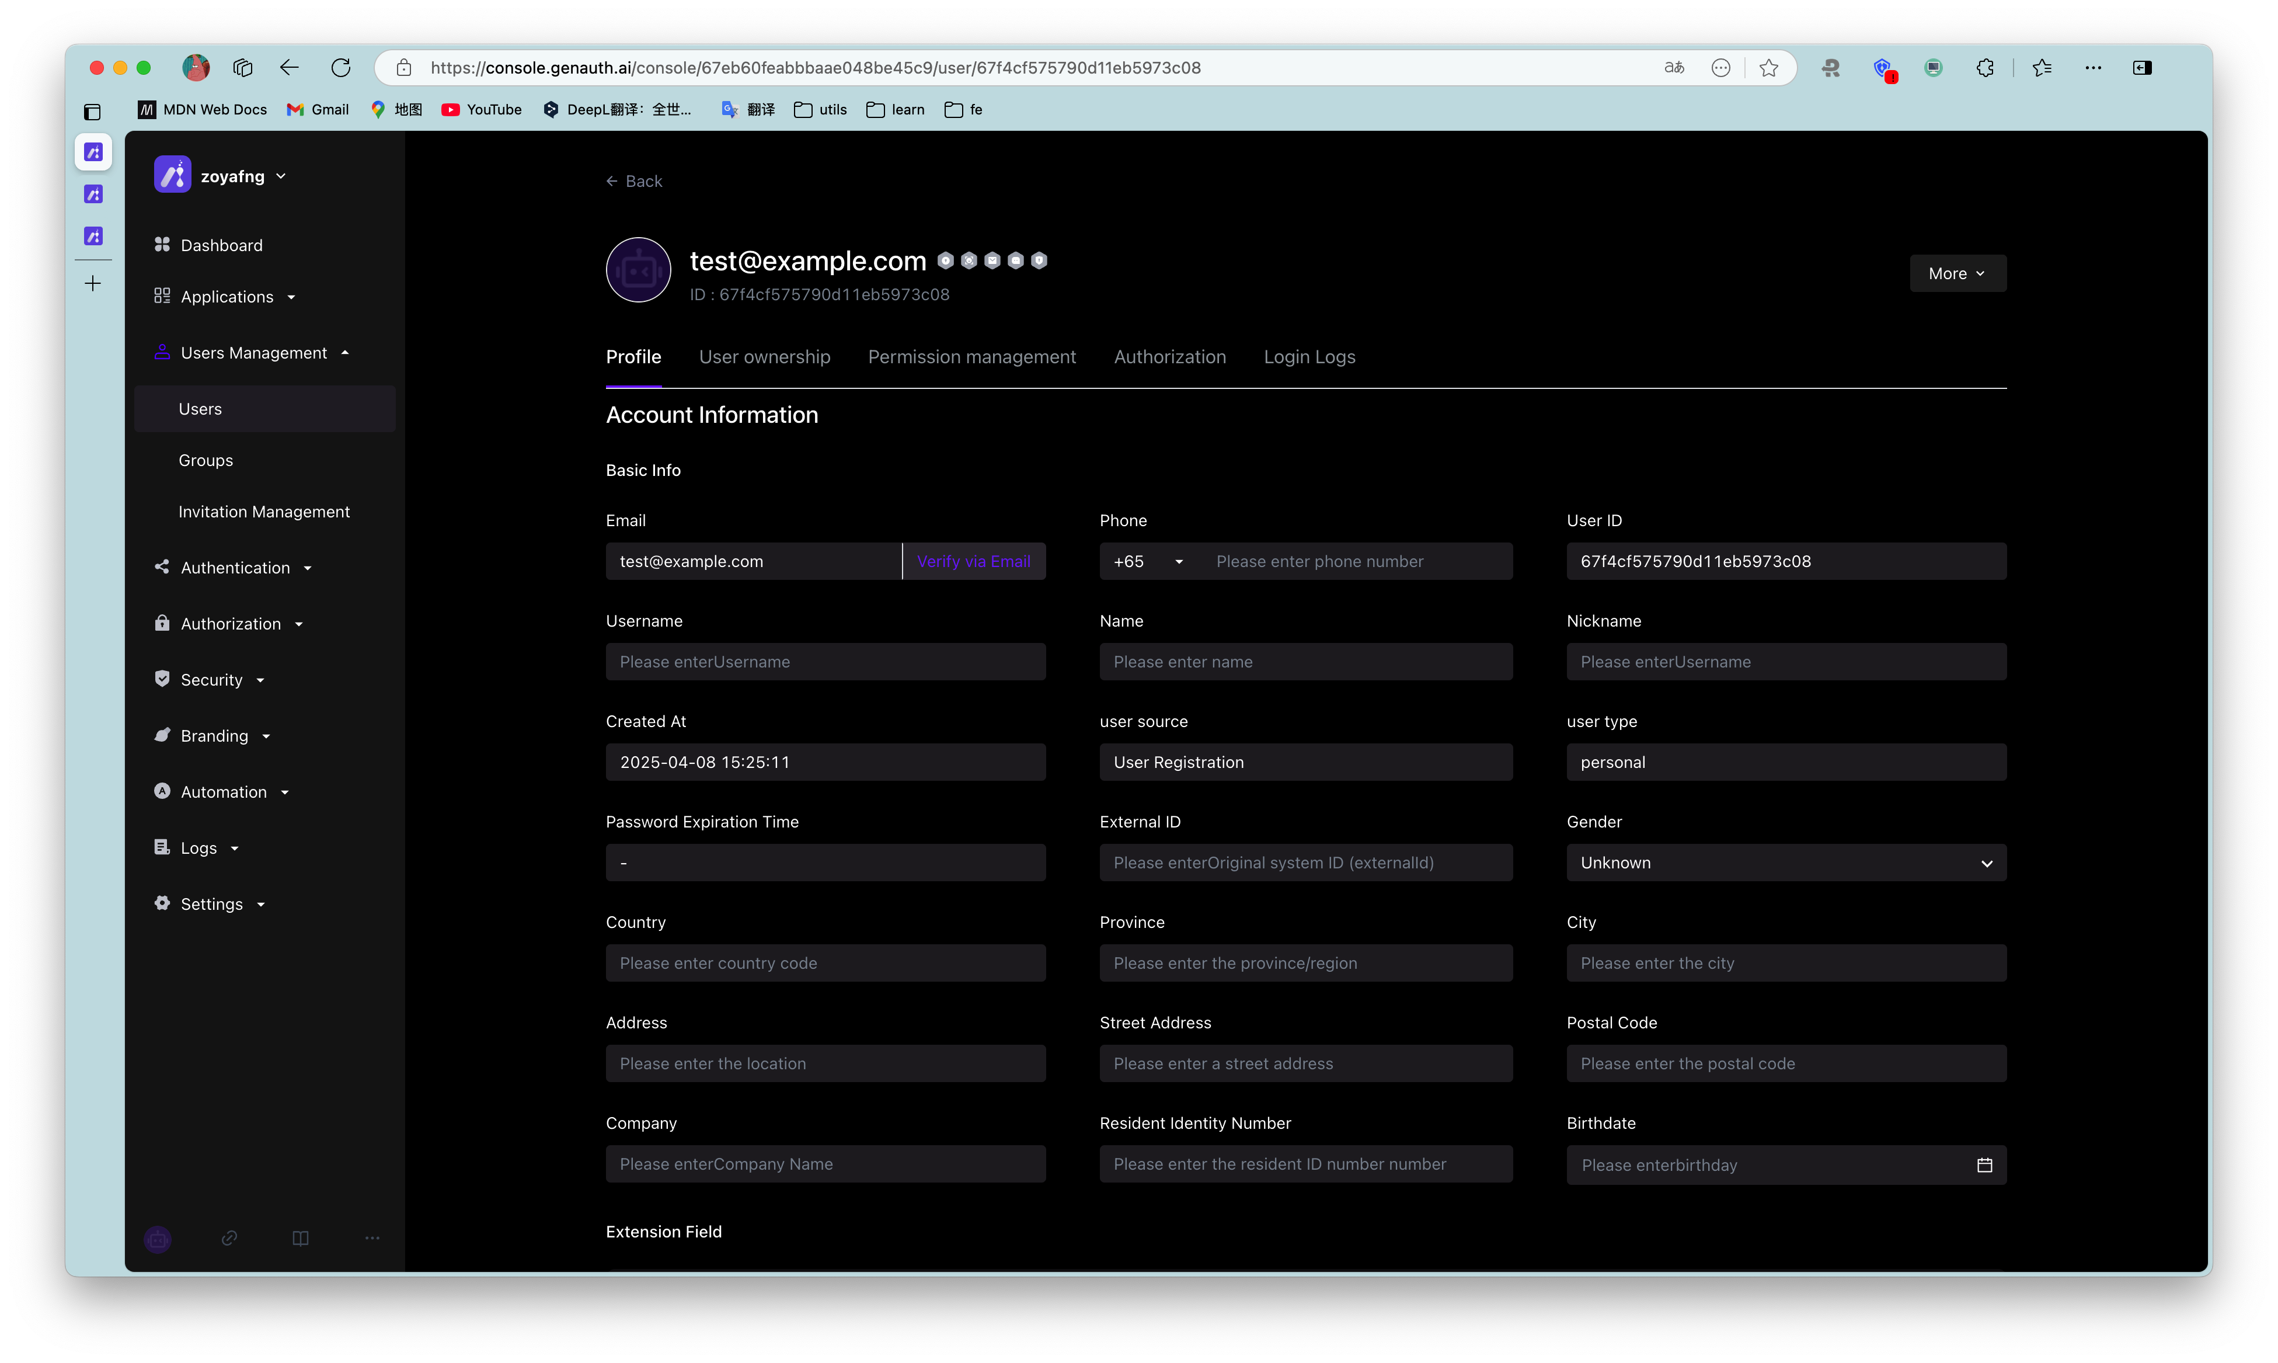Click the GenAuth logo beside zoyafng
The image size is (2278, 1363).
click(x=172, y=175)
